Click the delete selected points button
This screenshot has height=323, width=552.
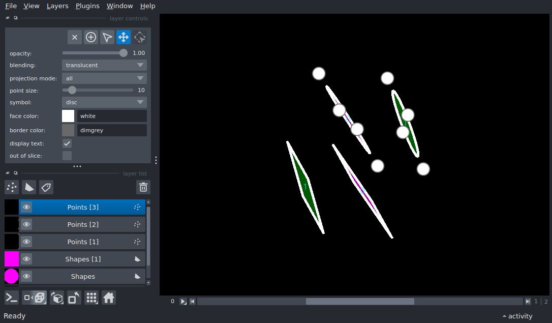pyautogui.click(x=75, y=37)
